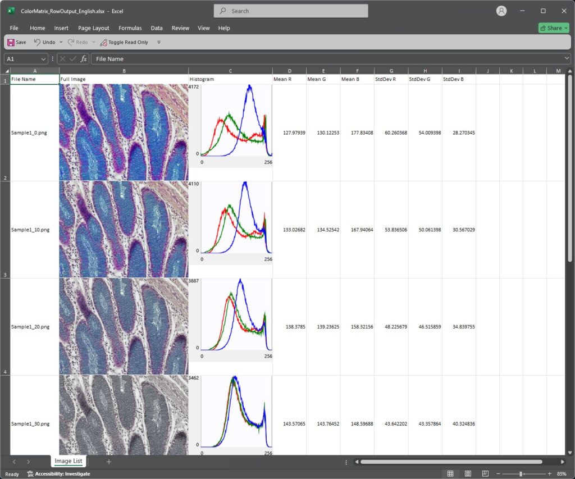Open the account profile icon
Viewport: 575px width, 479px height.
[x=501, y=11]
